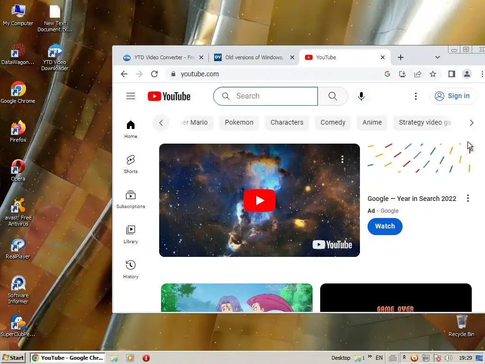The width and height of the screenshot is (485, 364).
Task: Click the Google advertiser link
Action: click(x=389, y=211)
